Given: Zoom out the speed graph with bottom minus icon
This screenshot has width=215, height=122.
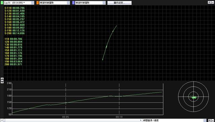Looking at the screenshot, I should (212, 120).
